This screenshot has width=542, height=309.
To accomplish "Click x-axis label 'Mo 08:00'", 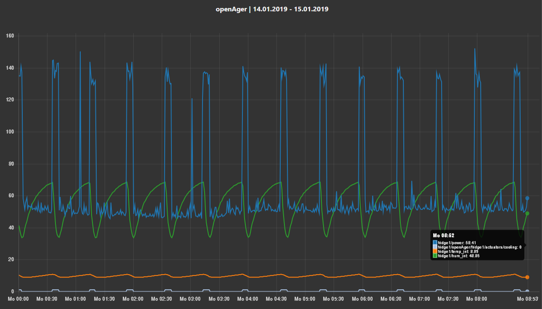I will point(476,299).
